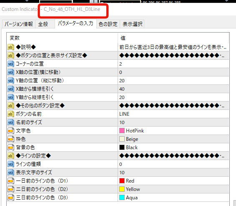
Task: Click the ◆説明◆ description value text
Action: click(173, 47)
